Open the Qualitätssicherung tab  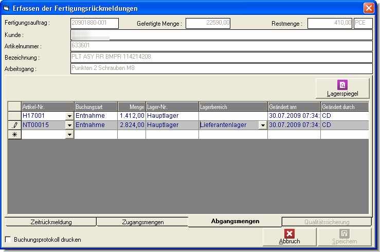click(x=327, y=222)
